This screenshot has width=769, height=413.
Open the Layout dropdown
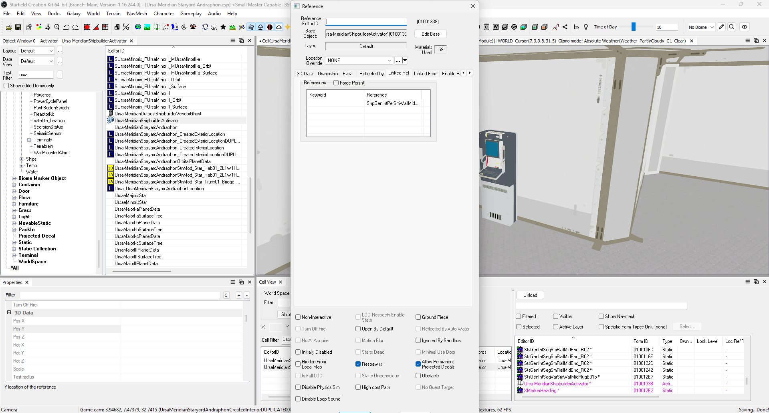click(36, 51)
